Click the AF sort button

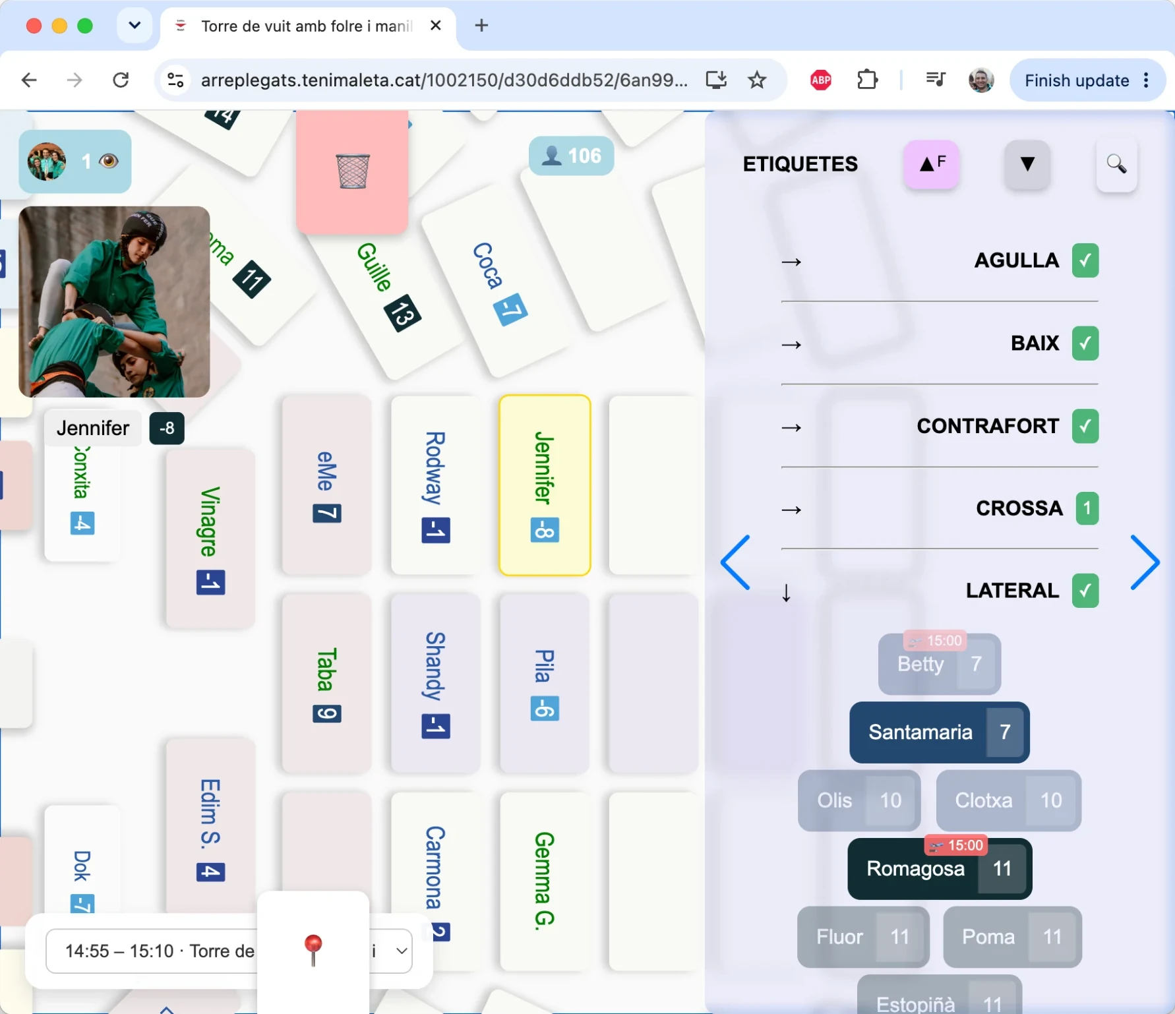(x=932, y=164)
